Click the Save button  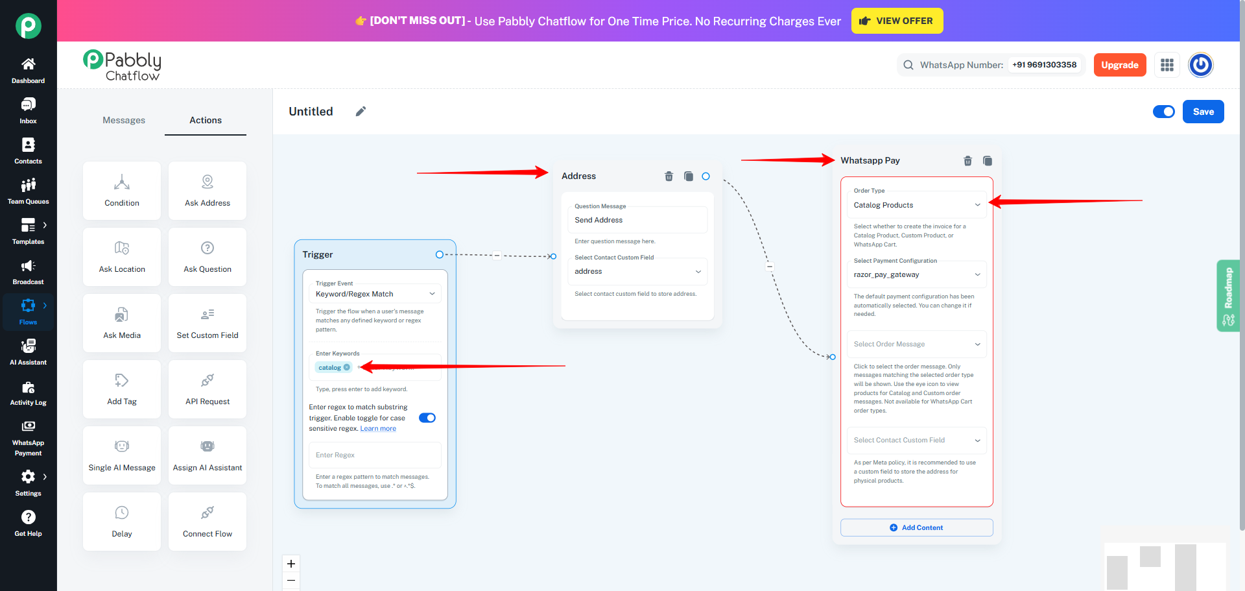click(1203, 112)
